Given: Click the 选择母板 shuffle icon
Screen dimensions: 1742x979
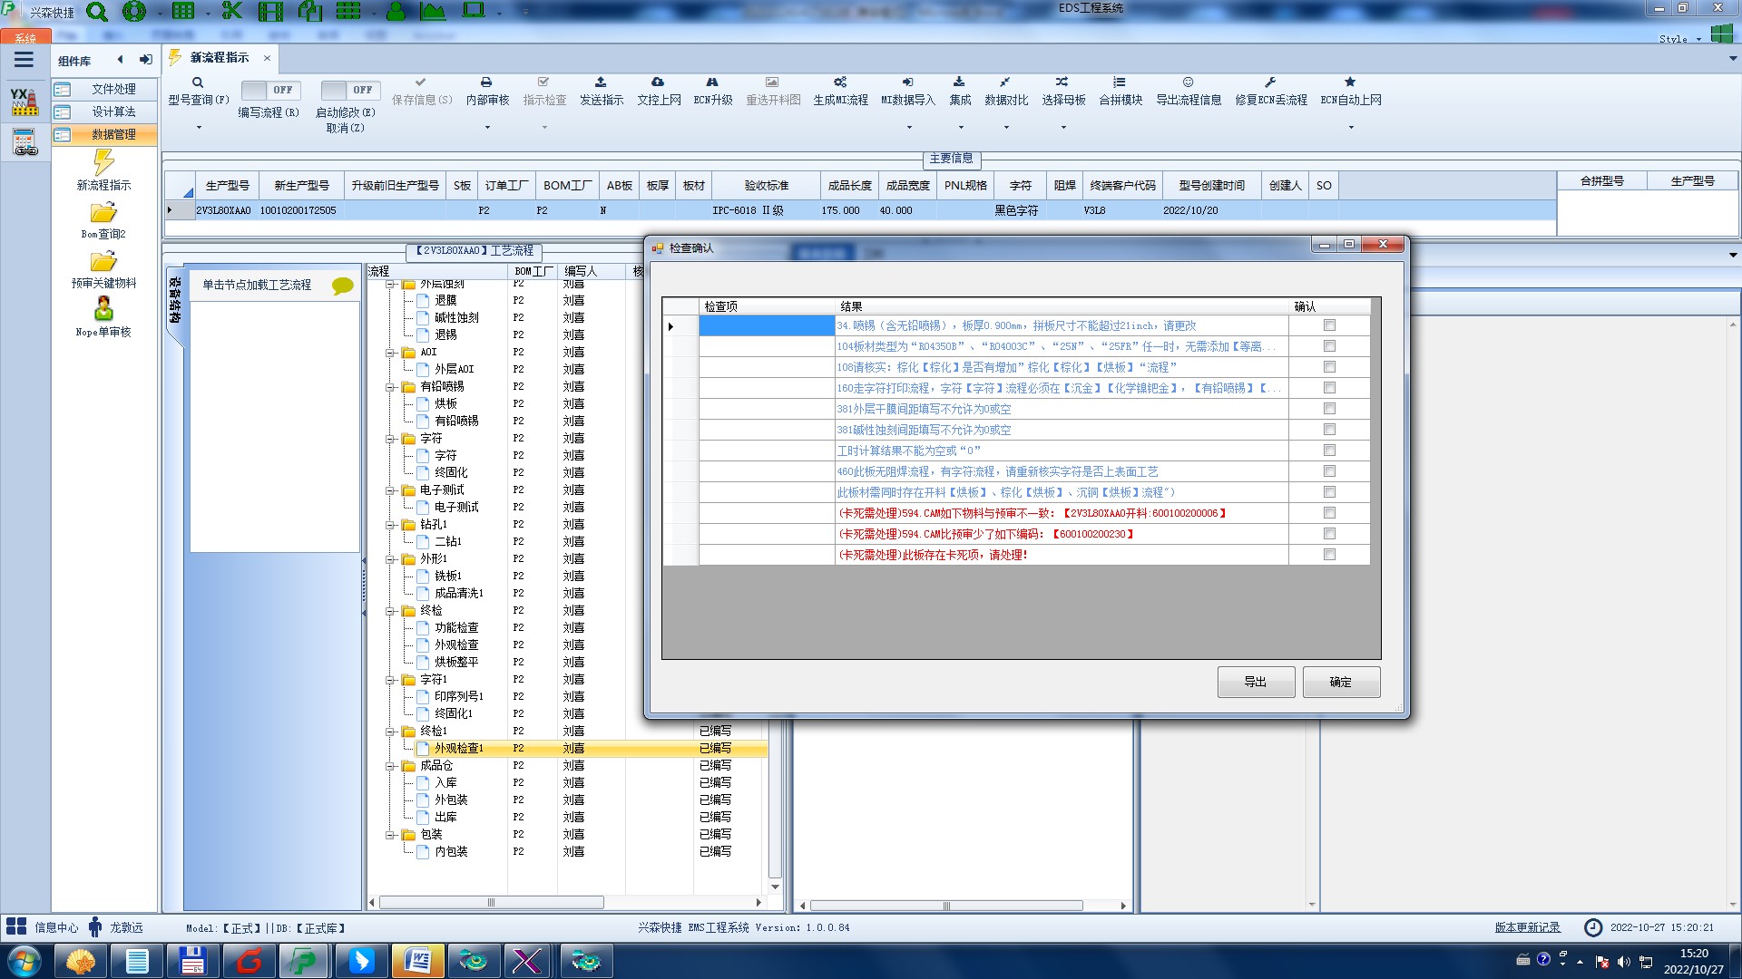Looking at the screenshot, I should click(1062, 82).
